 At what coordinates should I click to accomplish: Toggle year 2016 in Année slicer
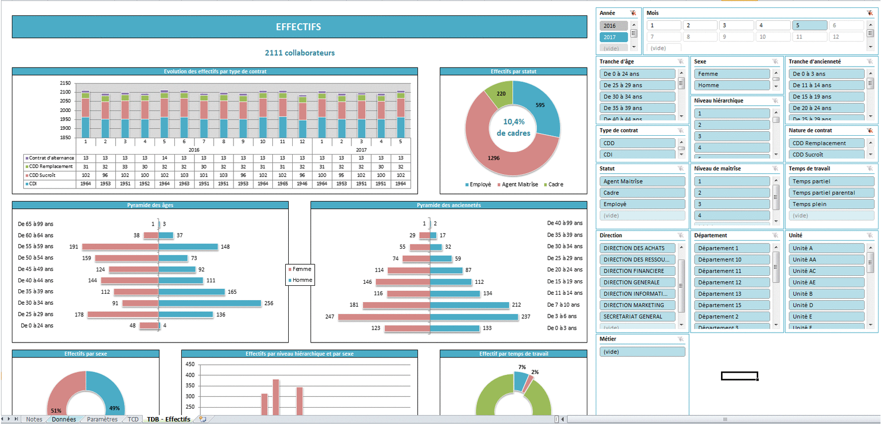click(613, 26)
